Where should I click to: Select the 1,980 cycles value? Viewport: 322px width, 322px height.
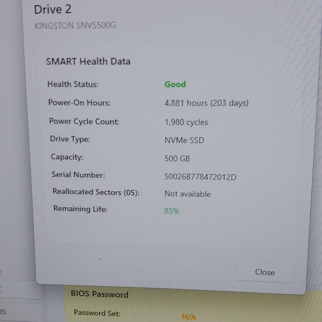point(186,122)
